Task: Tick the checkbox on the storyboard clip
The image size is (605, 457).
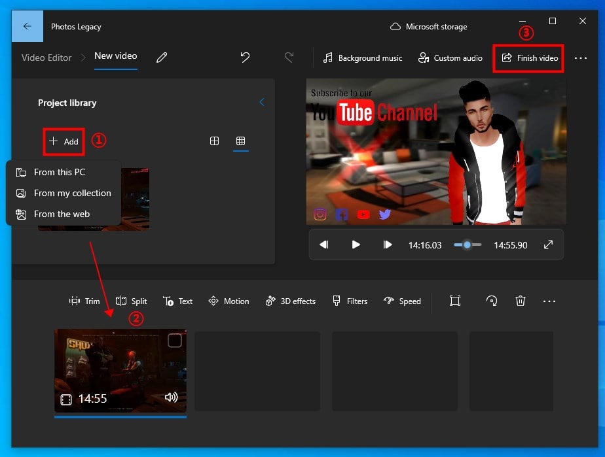Action: click(175, 340)
